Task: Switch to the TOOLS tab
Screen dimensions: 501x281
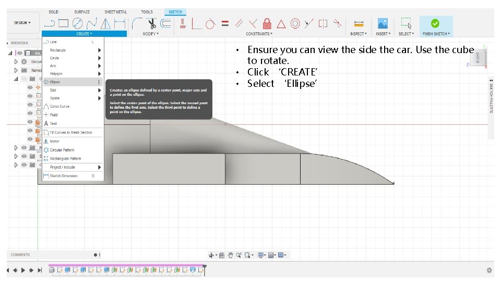Action: point(147,12)
